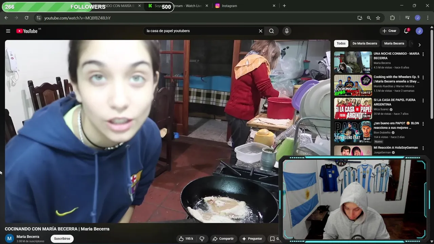Open the cast or install icon in address bar
The height and width of the screenshot is (244, 434).
point(360,18)
